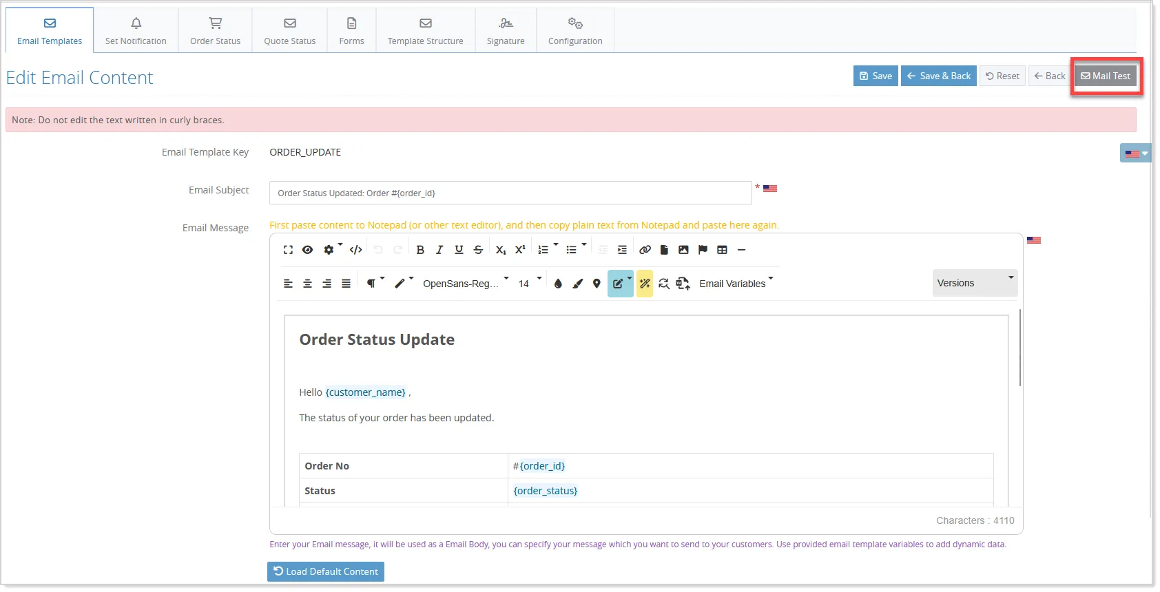Open the language flag dropdown at right
This screenshot has width=1160, height=592.
pos(1135,153)
